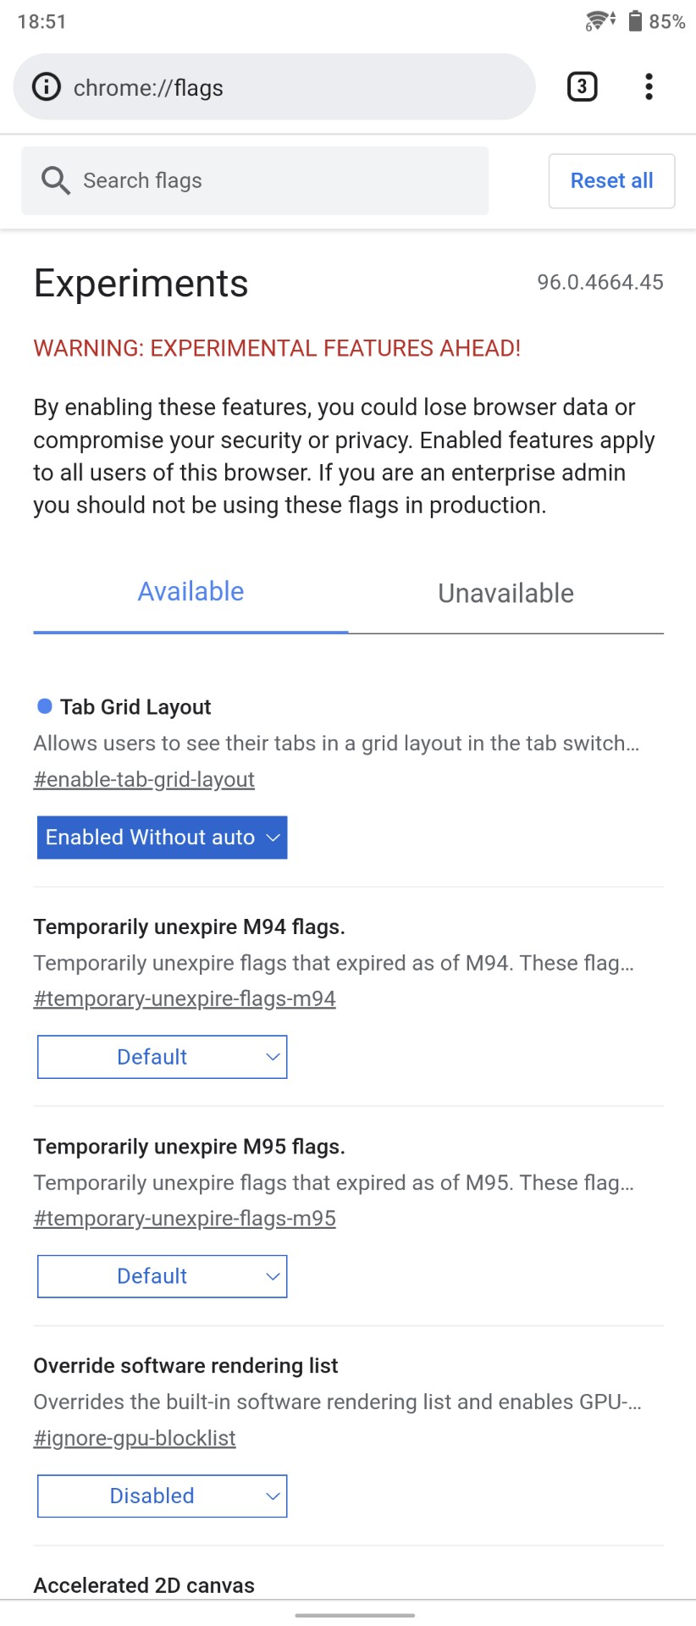The width and height of the screenshot is (696, 1626).
Task: Open the Default dropdown for M95 flags
Action: pyautogui.click(x=163, y=1276)
